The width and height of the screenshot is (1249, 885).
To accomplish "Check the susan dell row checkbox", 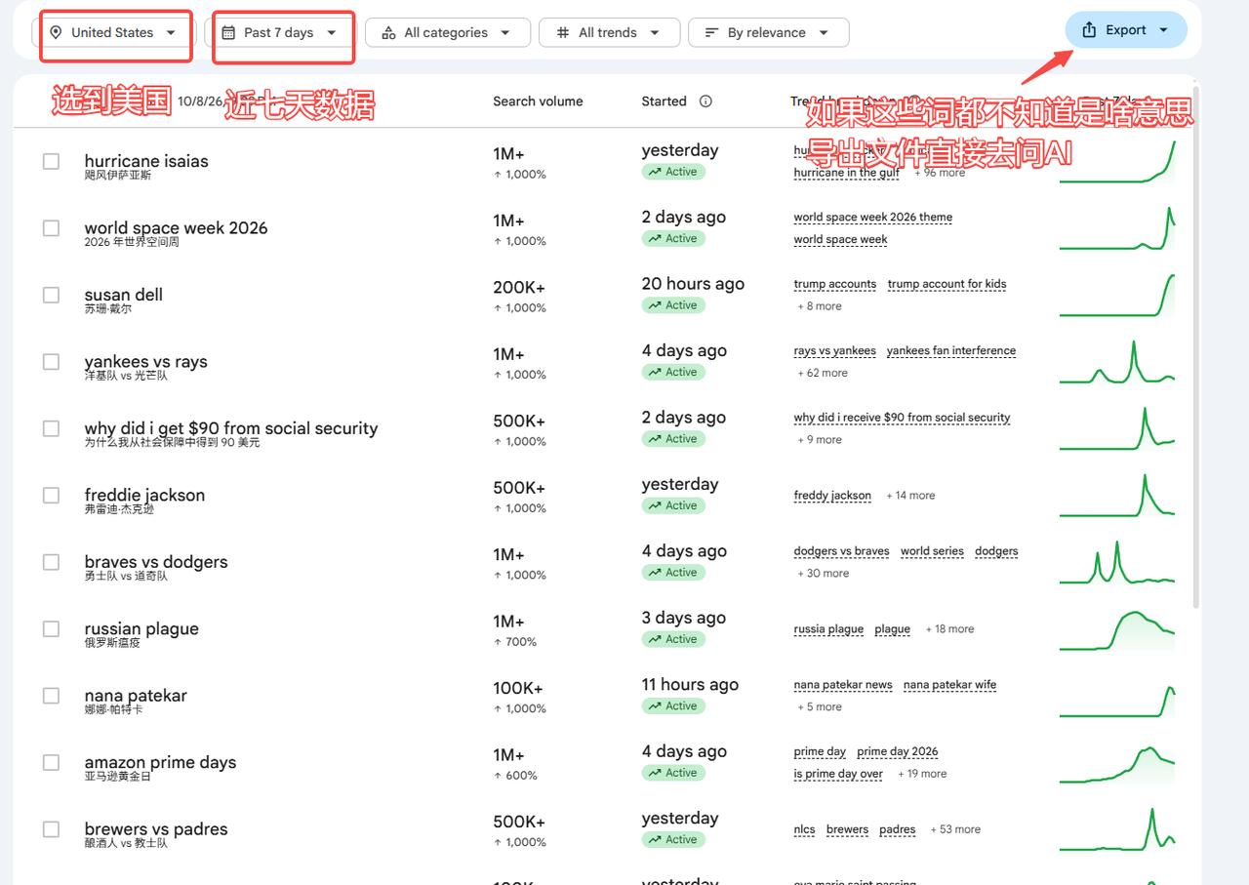I will coord(52,295).
